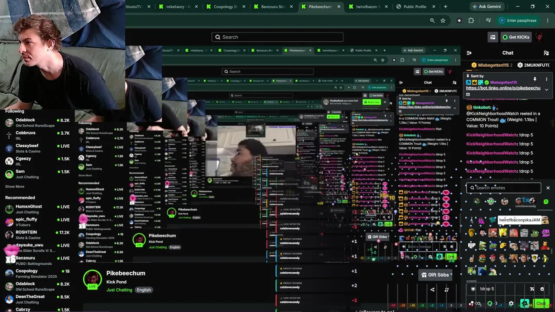Open Cobbruvs channel in the sidebar
Viewport: 555px width, 312px height.
tap(37, 136)
